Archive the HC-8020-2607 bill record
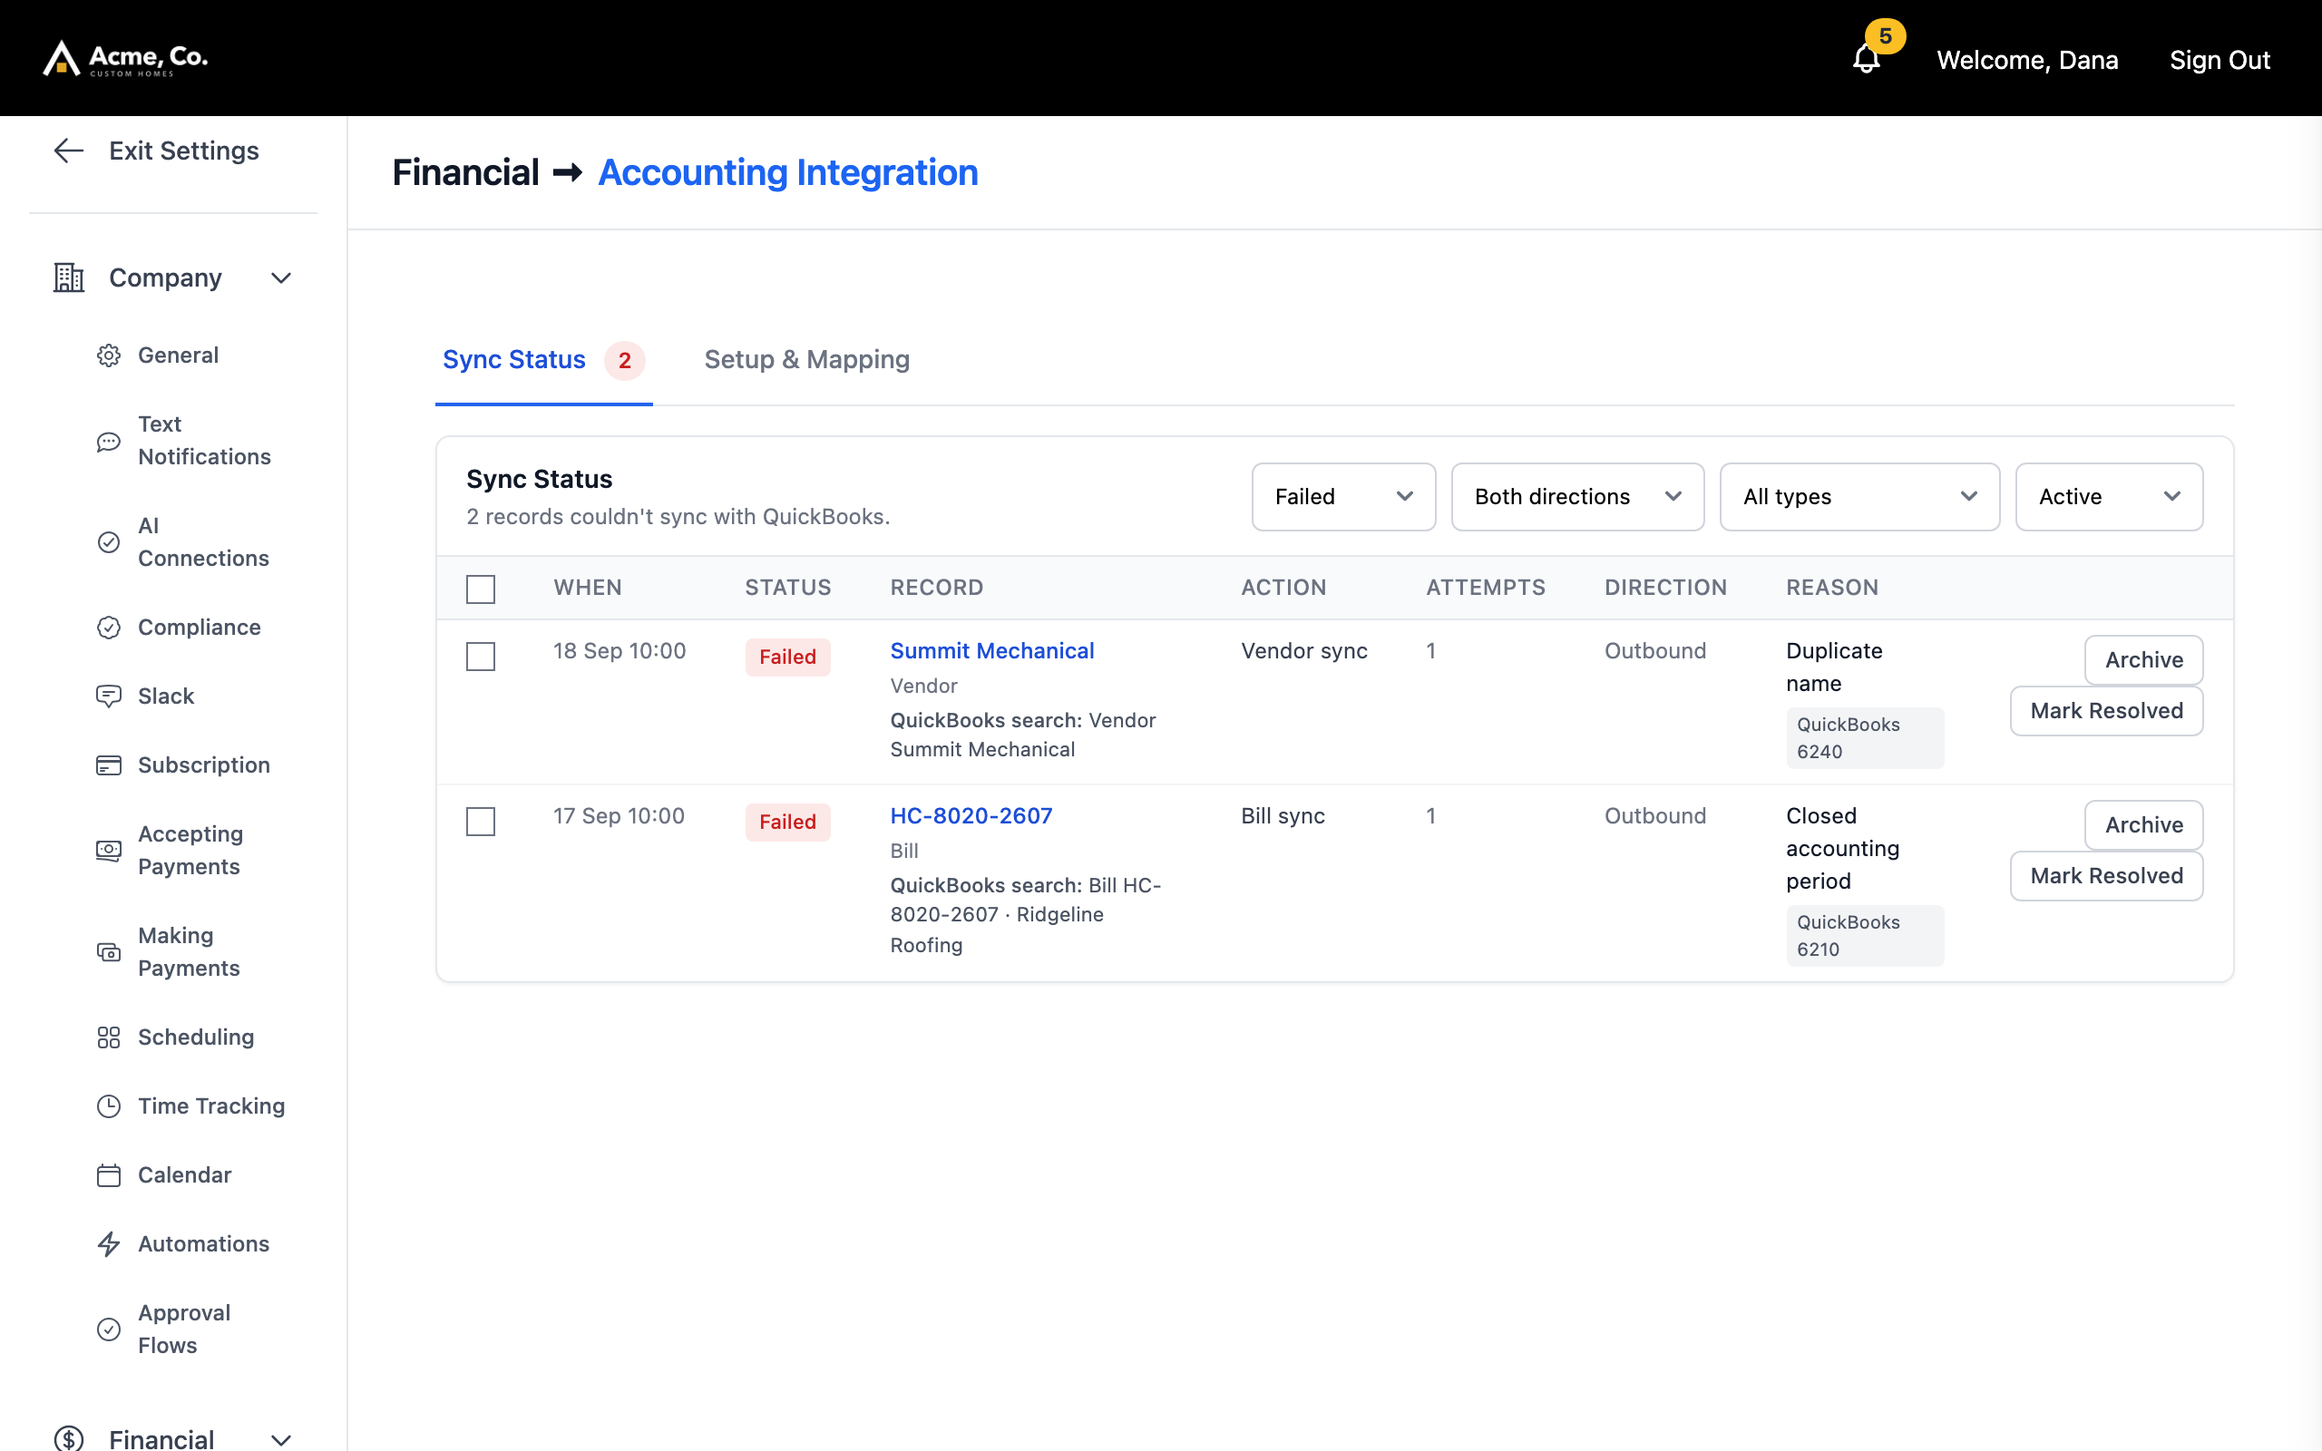The width and height of the screenshot is (2322, 1451). (2143, 825)
